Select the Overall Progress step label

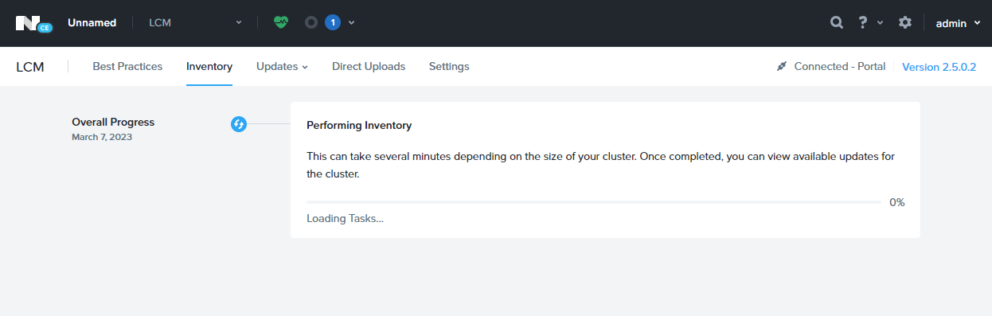tap(113, 122)
